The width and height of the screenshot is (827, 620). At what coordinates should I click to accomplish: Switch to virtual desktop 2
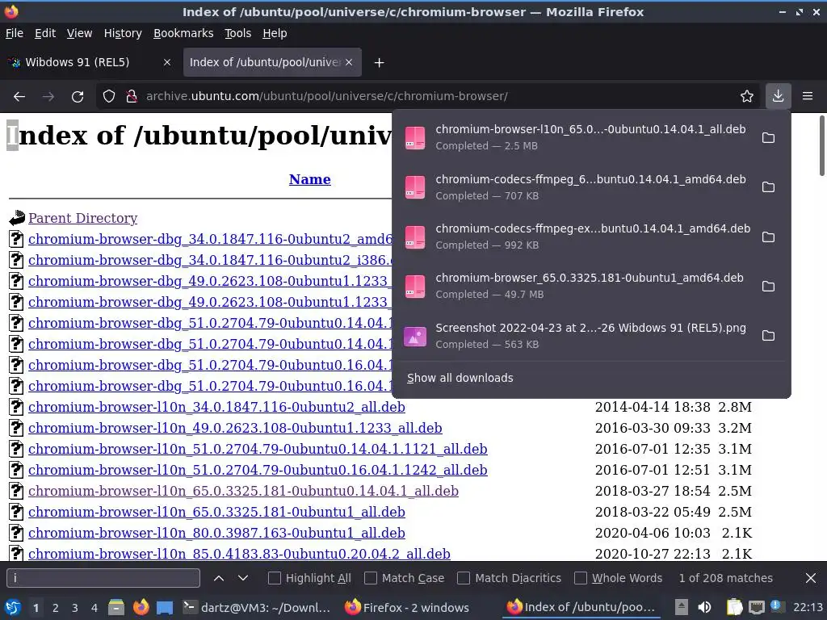pyautogui.click(x=56, y=608)
